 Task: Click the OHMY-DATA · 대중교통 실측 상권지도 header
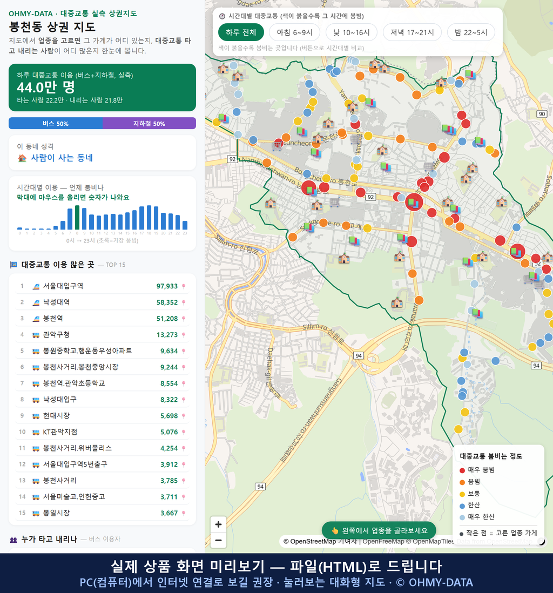(x=72, y=14)
